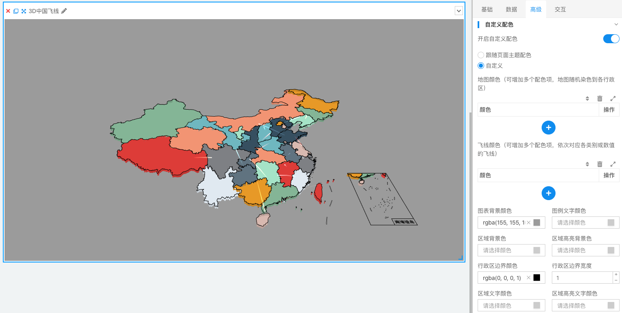Pick a 区域高亮文字颜色 color
Image resolution: width=622 pixels, height=313 pixels.
point(585,305)
